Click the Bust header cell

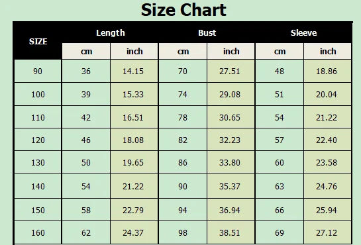click(207, 33)
